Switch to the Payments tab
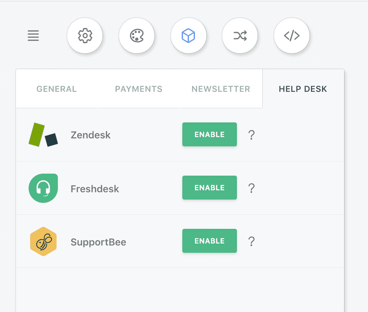368x312 pixels. click(x=139, y=89)
